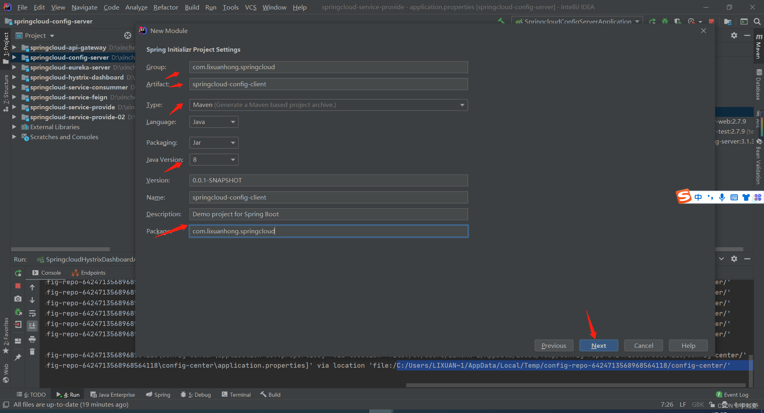Toggle soft-wrap in the console gutter
Viewport: 764px width, 413px height.
pyautogui.click(x=32, y=313)
